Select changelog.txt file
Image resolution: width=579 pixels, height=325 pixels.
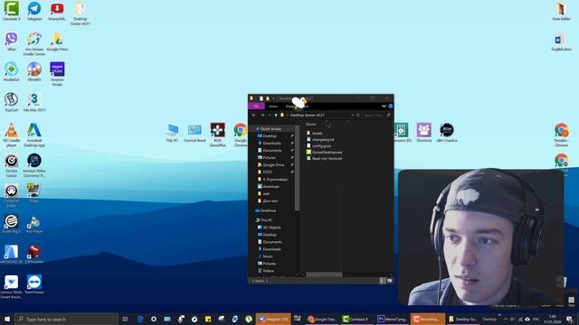pos(320,140)
